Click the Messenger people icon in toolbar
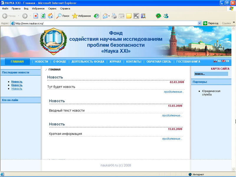The width and height of the screenshot is (236, 177). [x=166, y=16]
